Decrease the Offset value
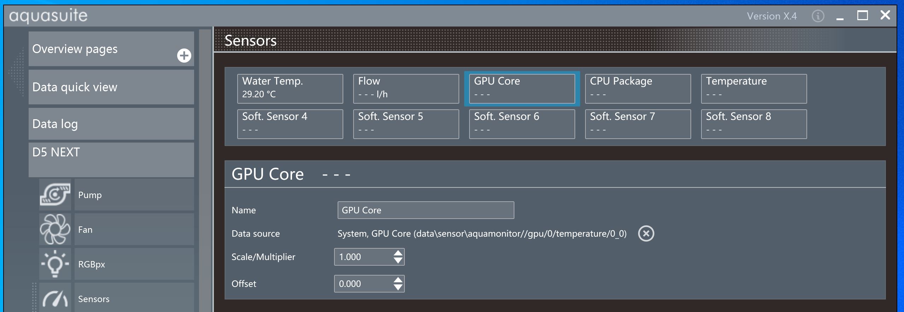The width and height of the screenshot is (904, 312). pyautogui.click(x=398, y=288)
